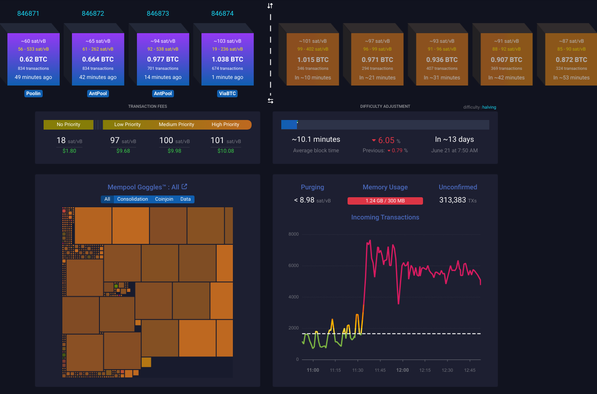Click the difficulty adjustment progress bar

point(385,125)
